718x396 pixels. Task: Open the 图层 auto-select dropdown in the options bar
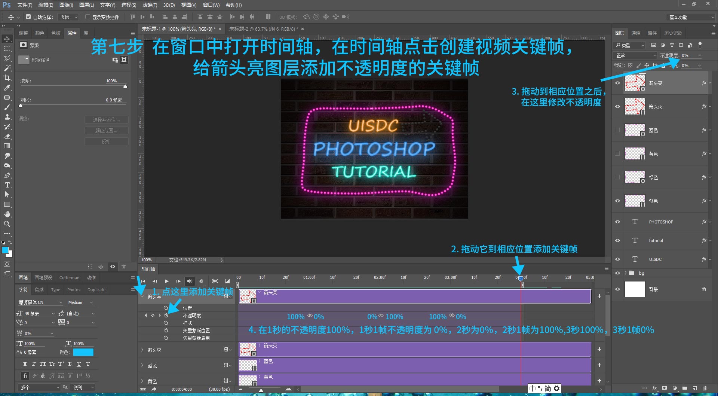coord(69,17)
